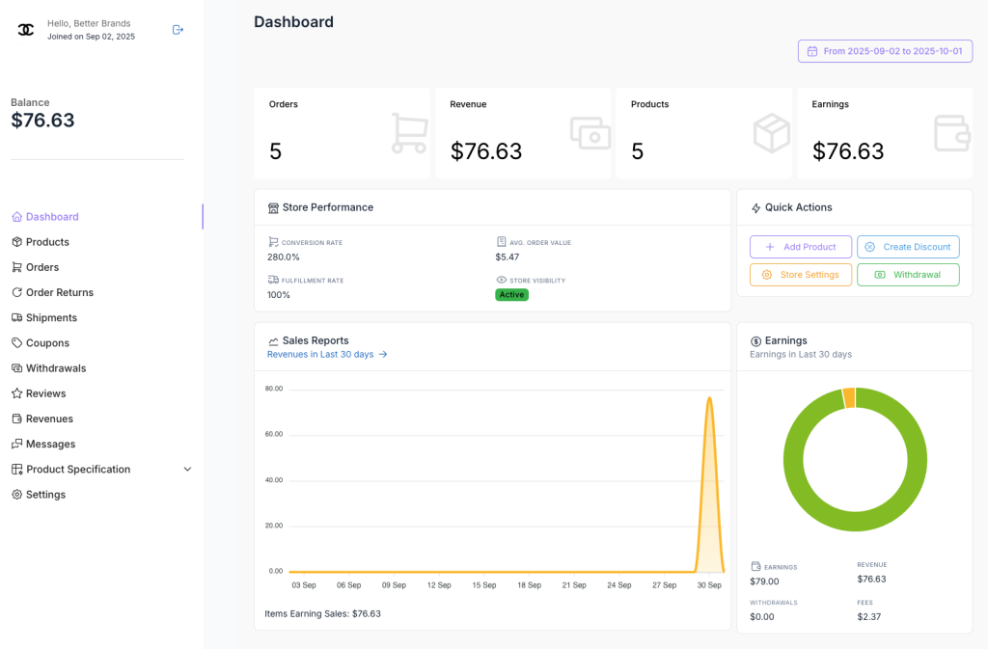
Task: Open the date range picker
Action: click(885, 51)
